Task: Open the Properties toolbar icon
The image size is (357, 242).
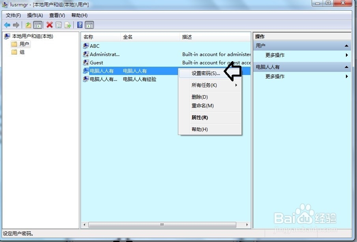Action: pyautogui.click(x=58, y=25)
